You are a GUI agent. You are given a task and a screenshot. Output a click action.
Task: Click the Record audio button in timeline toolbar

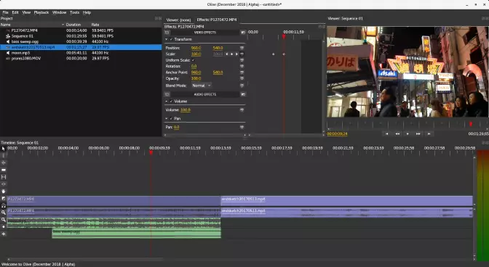(x=4, y=227)
